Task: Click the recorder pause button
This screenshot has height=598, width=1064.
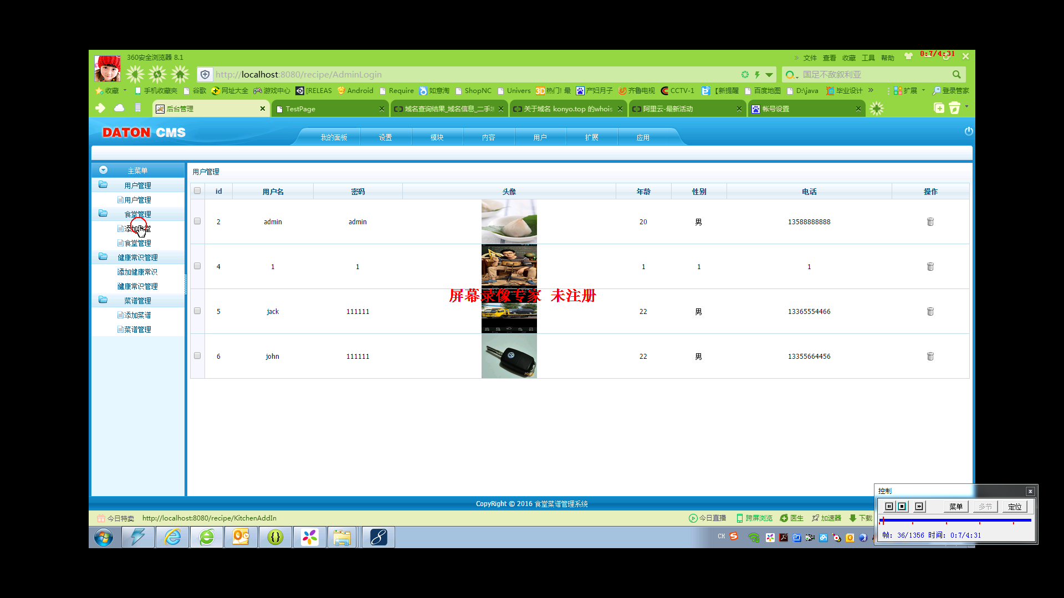Action: tap(889, 506)
